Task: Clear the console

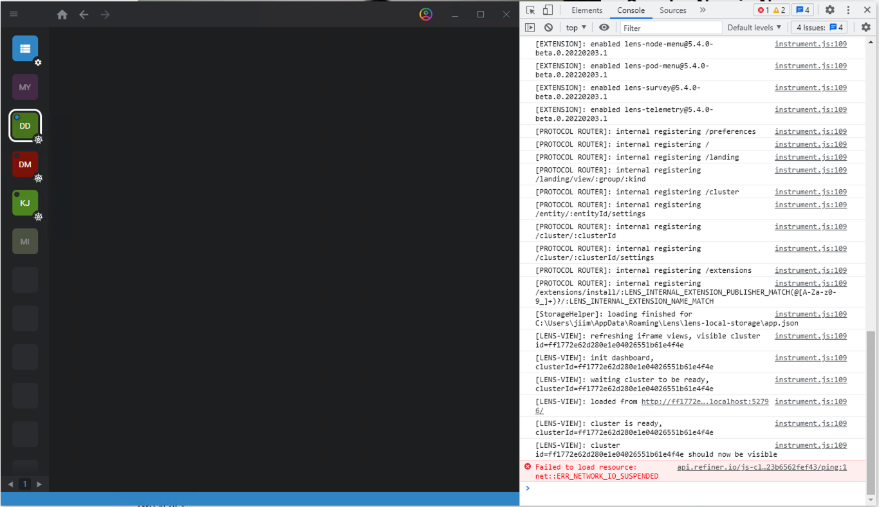Action: pyautogui.click(x=548, y=28)
